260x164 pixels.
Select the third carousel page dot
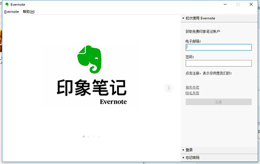(x=94, y=136)
